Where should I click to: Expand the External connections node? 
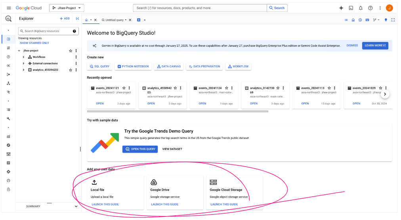point(23,63)
